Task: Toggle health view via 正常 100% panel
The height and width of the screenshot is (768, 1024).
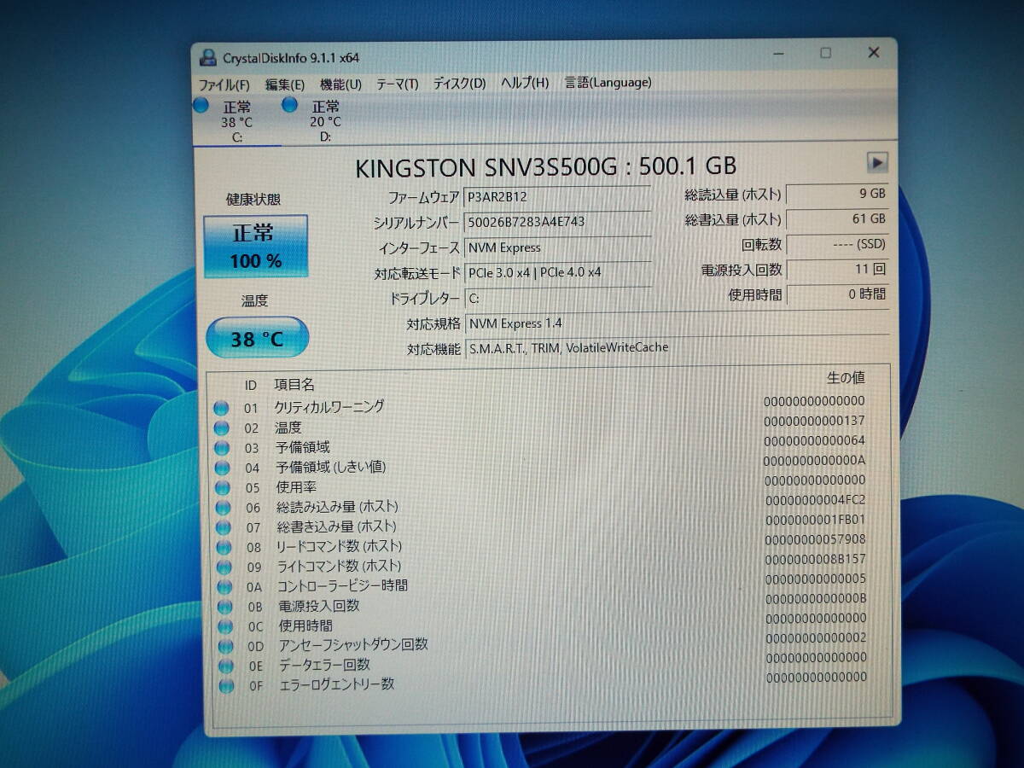Action: tap(256, 245)
